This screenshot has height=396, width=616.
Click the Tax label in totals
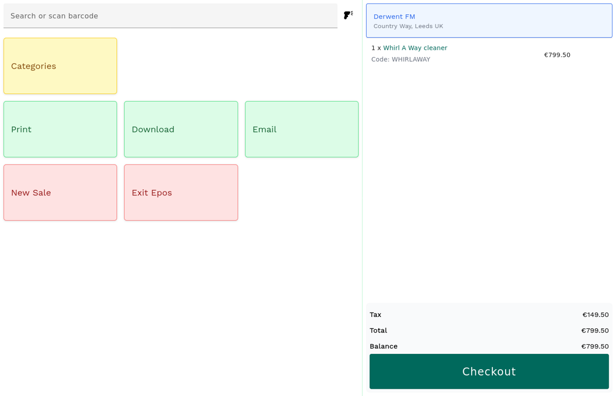pyautogui.click(x=375, y=314)
